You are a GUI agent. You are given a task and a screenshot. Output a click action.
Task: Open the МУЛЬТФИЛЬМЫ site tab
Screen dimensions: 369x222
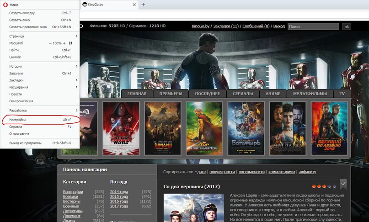310,94
